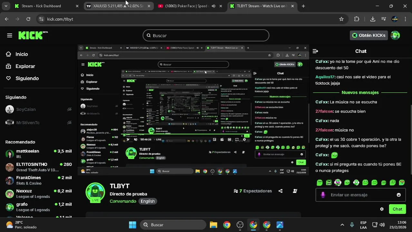Click the live stream video player
Screen dimensions: 412x232
[193, 110]
